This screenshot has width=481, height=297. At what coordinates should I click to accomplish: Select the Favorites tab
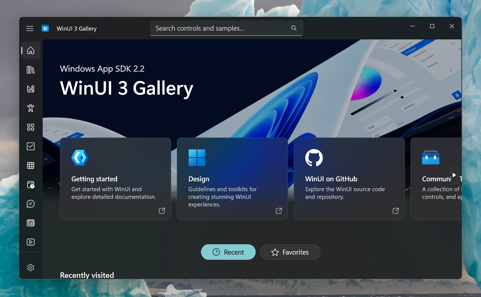point(290,252)
